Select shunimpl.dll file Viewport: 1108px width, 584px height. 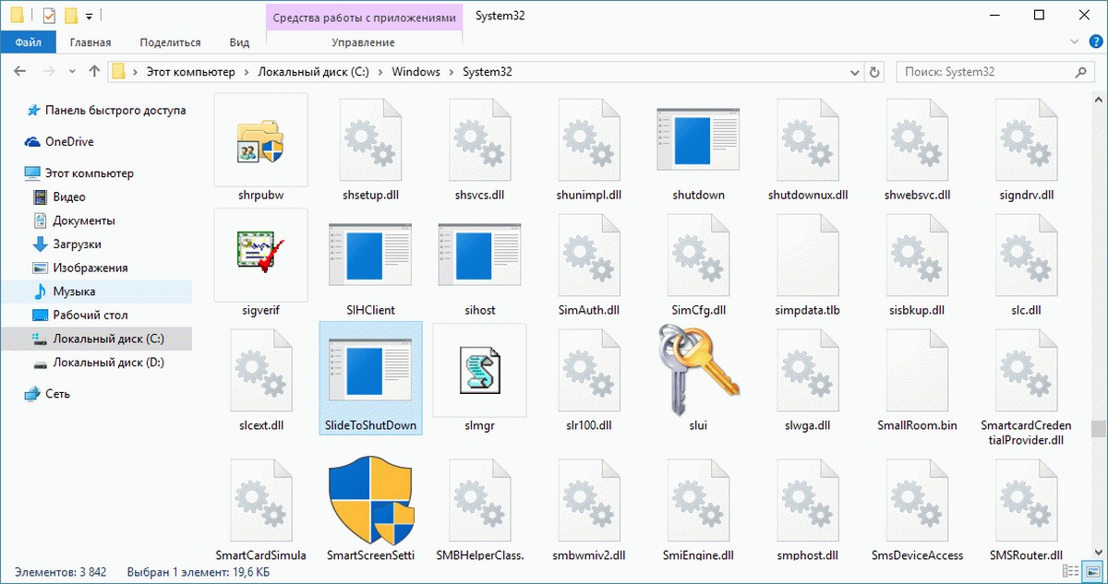point(589,140)
